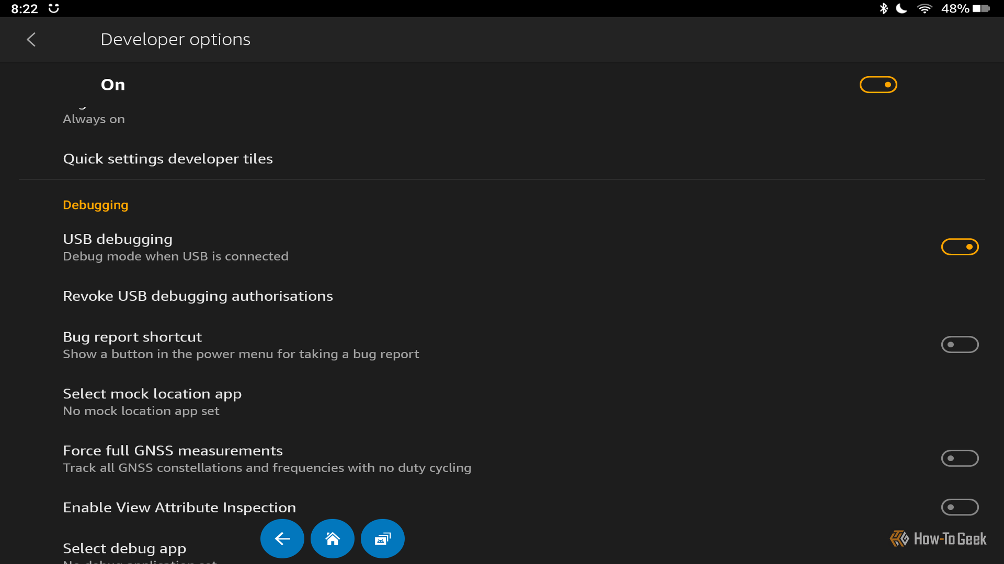Tap Force full GNSS measurements label

pos(173,451)
